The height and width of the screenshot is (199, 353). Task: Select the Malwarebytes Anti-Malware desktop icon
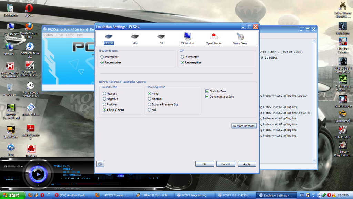9,70
